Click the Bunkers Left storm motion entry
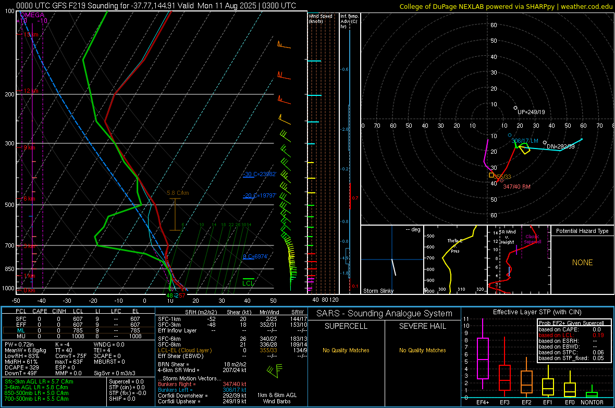The width and height of the screenshot is (615, 408). tap(202, 390)
